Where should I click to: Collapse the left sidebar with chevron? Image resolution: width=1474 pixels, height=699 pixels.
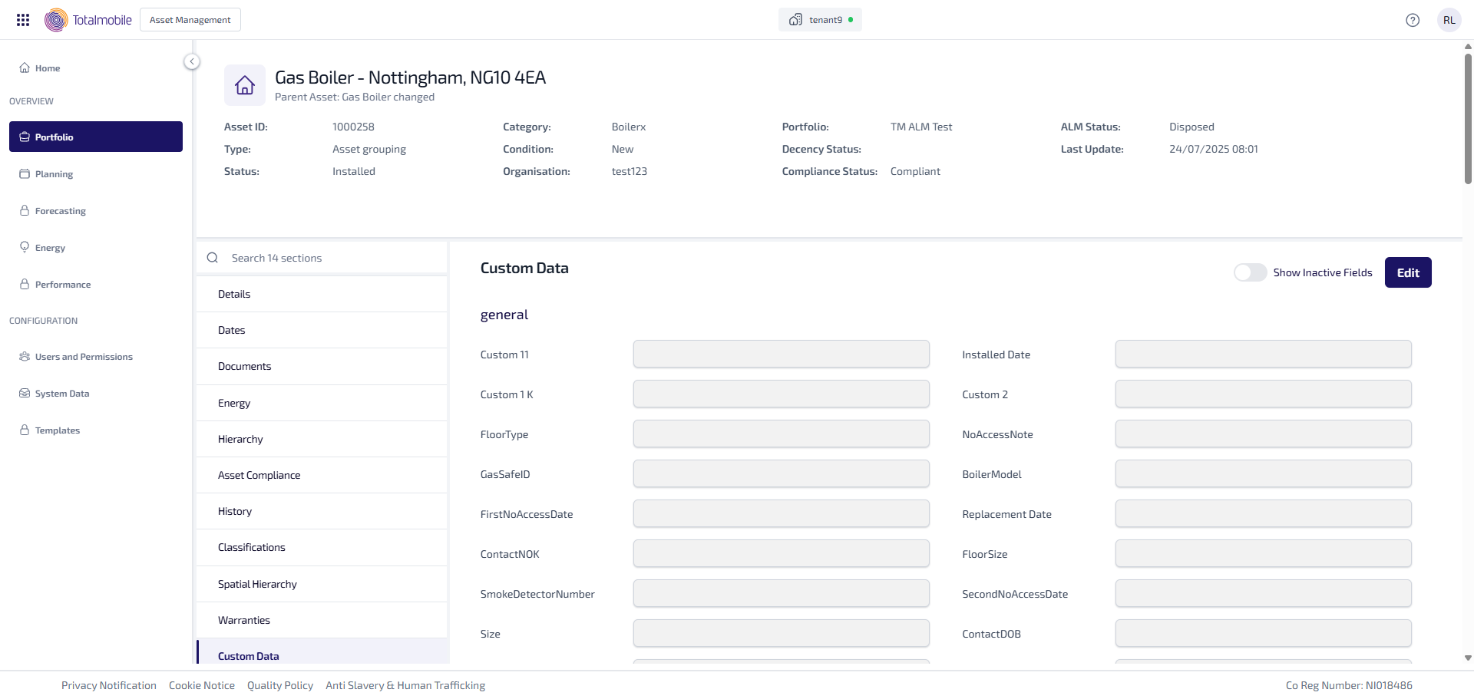[192, 61]
